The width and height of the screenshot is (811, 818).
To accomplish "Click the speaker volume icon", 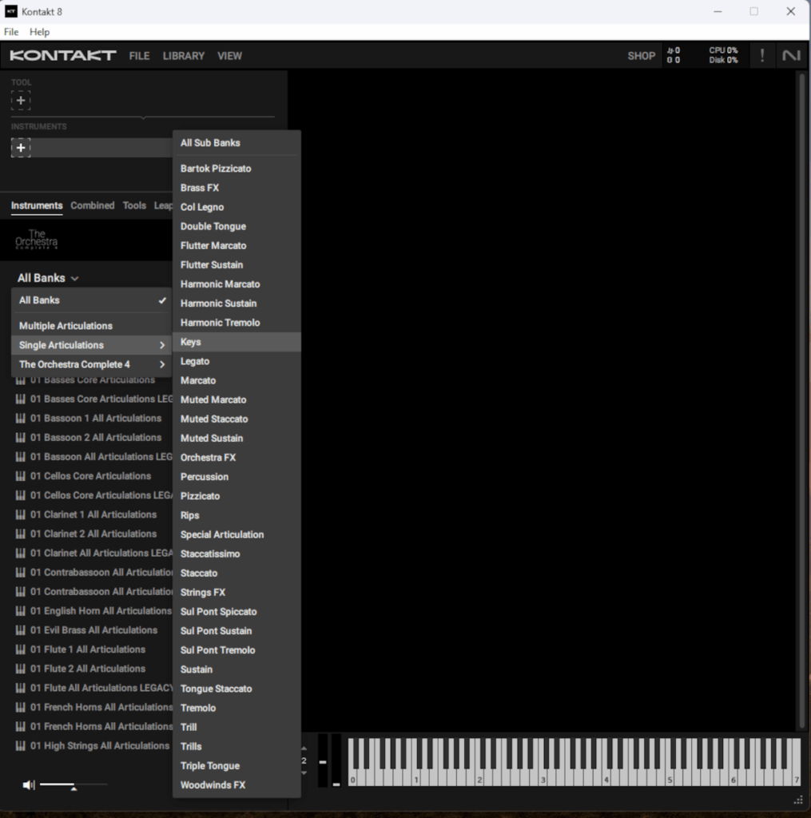I will (29, 784).
